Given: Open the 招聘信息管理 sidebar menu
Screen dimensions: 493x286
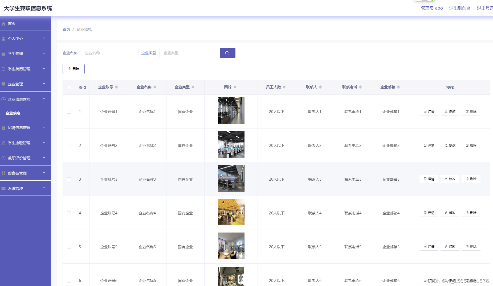Looking at the screenshot, I should click(x=25, y=128).
